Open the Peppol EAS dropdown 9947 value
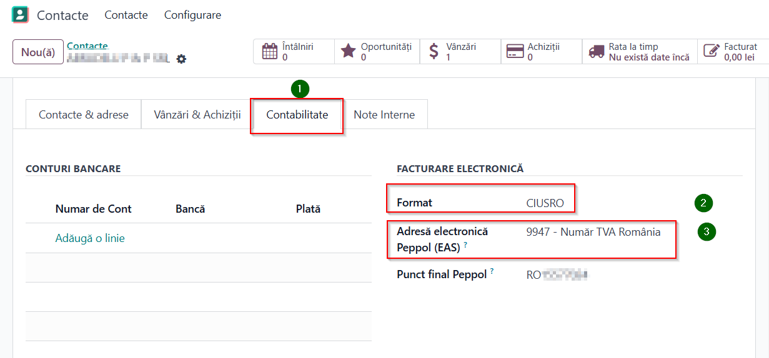 click(x=593, y=232)
